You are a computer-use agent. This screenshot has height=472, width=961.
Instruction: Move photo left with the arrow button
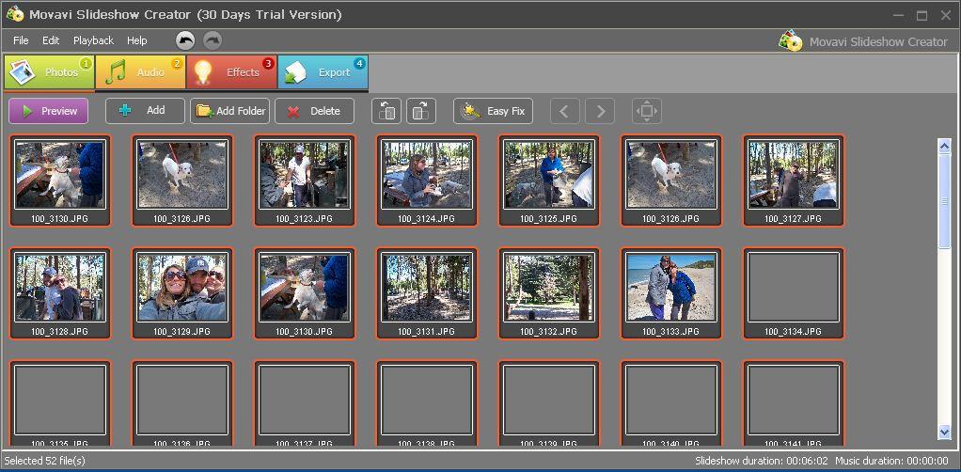(564, 111)
